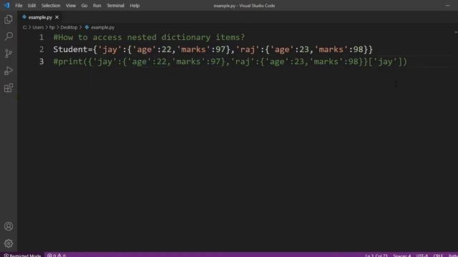Image resolution: width=458 pixels, height=257 pixels.
Task: Open the Accounts menu icon
Action: 9,226
